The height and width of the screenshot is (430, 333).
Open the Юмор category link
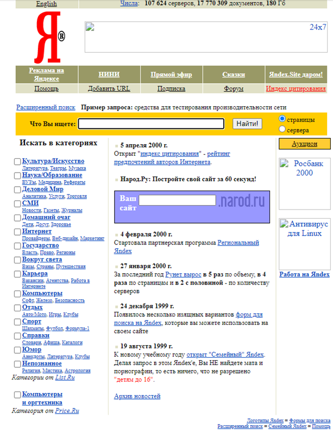point(32,349)
